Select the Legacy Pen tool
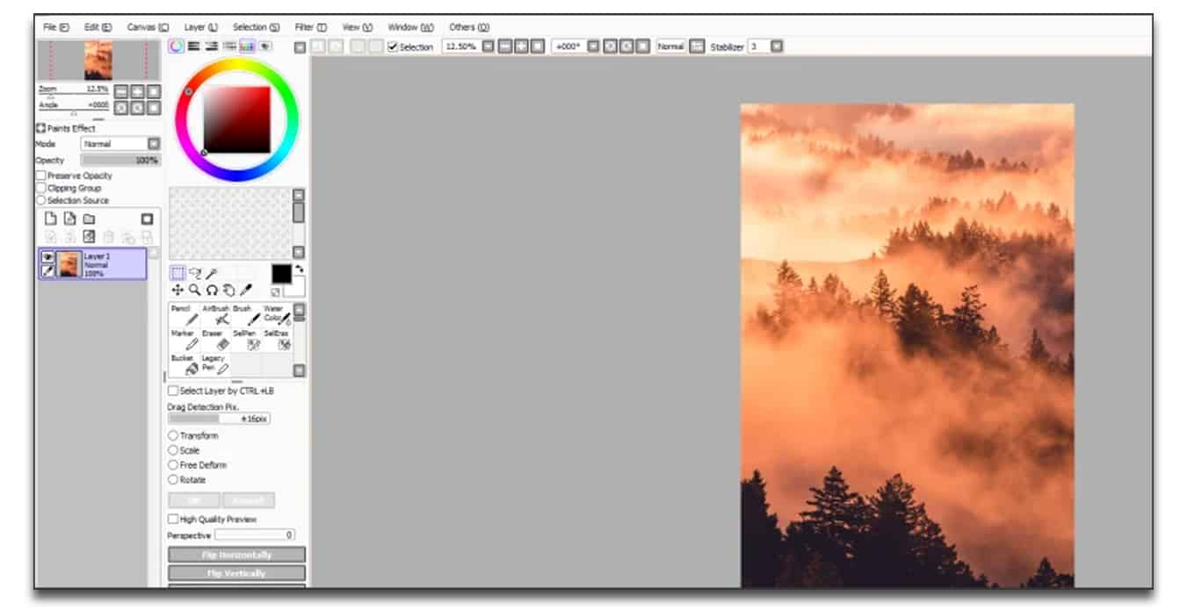1187x610 pixels. point(215,365)
